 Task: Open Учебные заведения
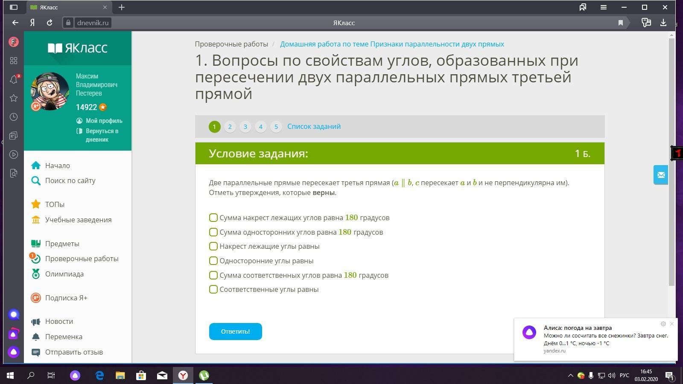(x=78, y=220)
